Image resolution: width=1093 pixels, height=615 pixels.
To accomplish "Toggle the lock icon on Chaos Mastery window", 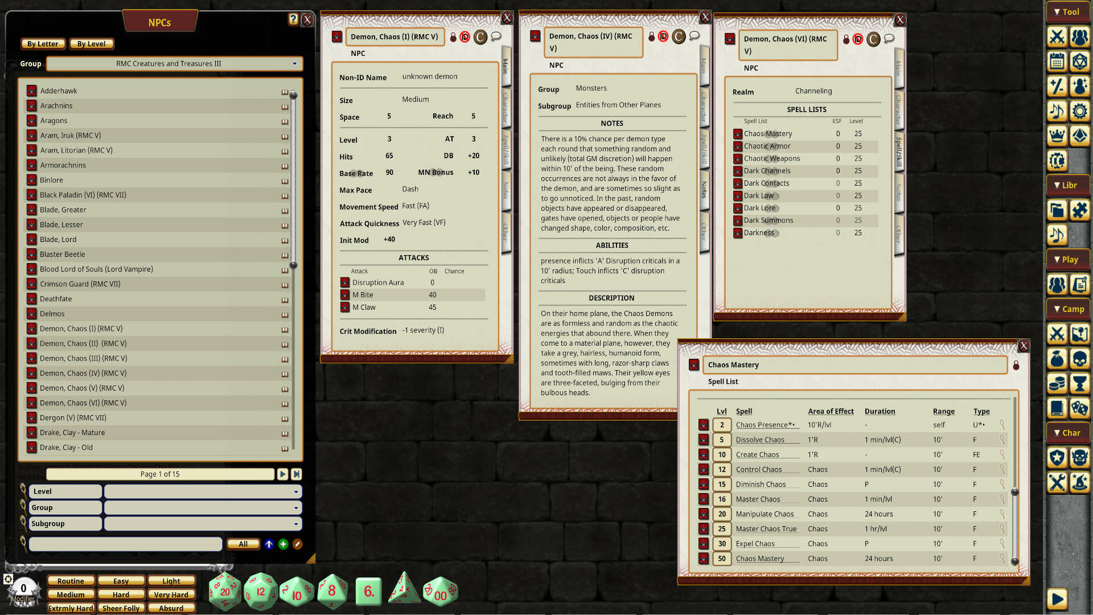I will pos(1017,366).
